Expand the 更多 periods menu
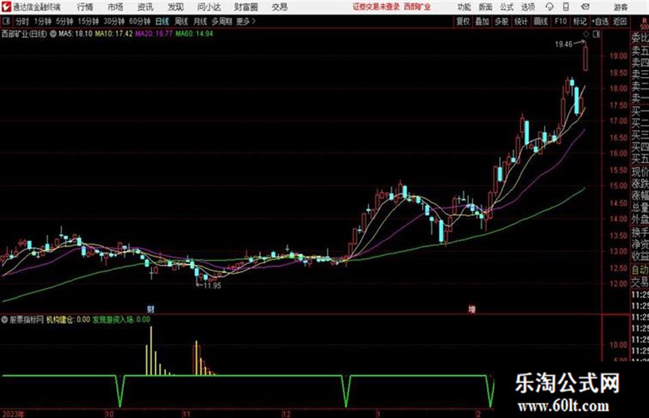 click(x=246, y=21)
